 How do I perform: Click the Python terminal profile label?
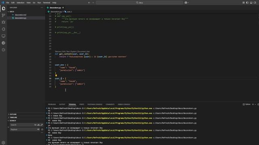click(246, 104)
